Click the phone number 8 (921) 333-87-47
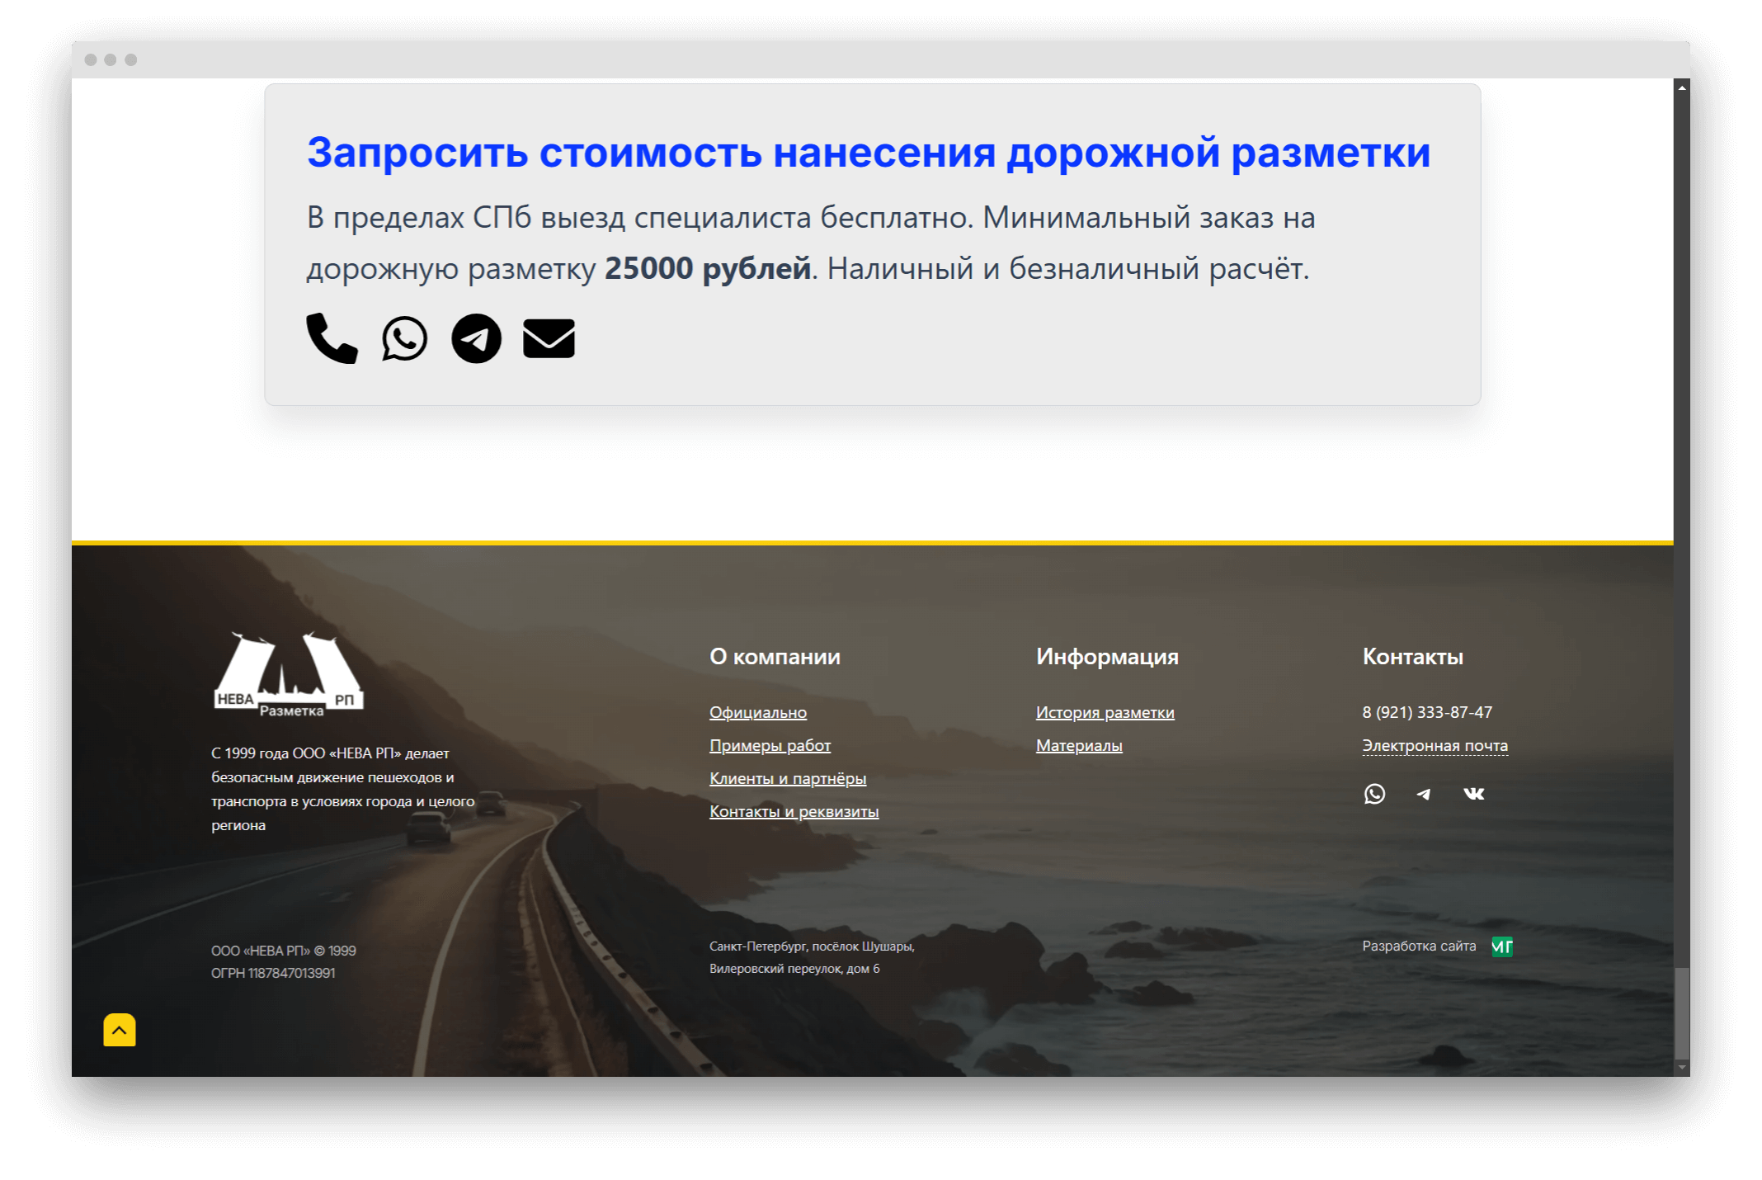 pos(1427,712)
